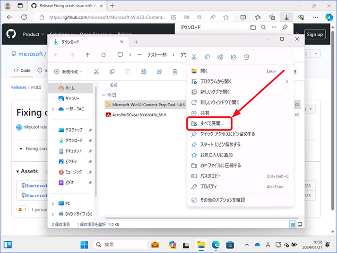Click the Cut icon in the context menu
This screenshot has height=253, width=337.
[194, 57]
